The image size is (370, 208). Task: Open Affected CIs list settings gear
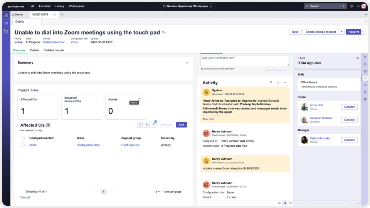pyautogui.click(x=146, y=125)
